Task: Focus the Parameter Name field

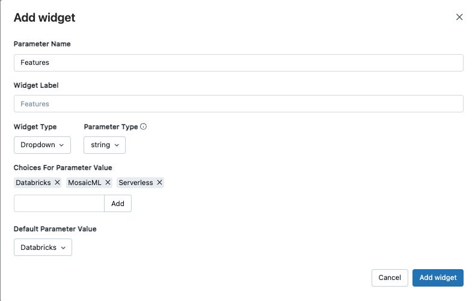Action: pyautogui.click(x=239, y=62)
